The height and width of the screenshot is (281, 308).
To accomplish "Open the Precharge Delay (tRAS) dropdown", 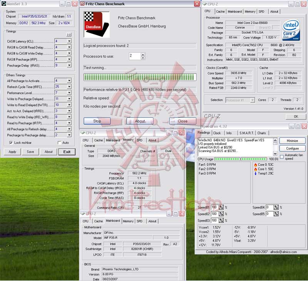I will click(69, 65).
